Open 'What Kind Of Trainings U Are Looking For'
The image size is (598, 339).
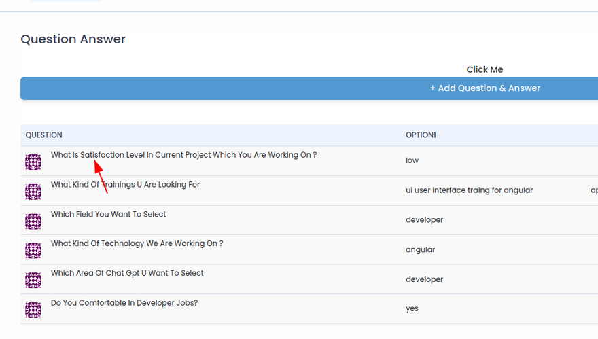(125, 185)
